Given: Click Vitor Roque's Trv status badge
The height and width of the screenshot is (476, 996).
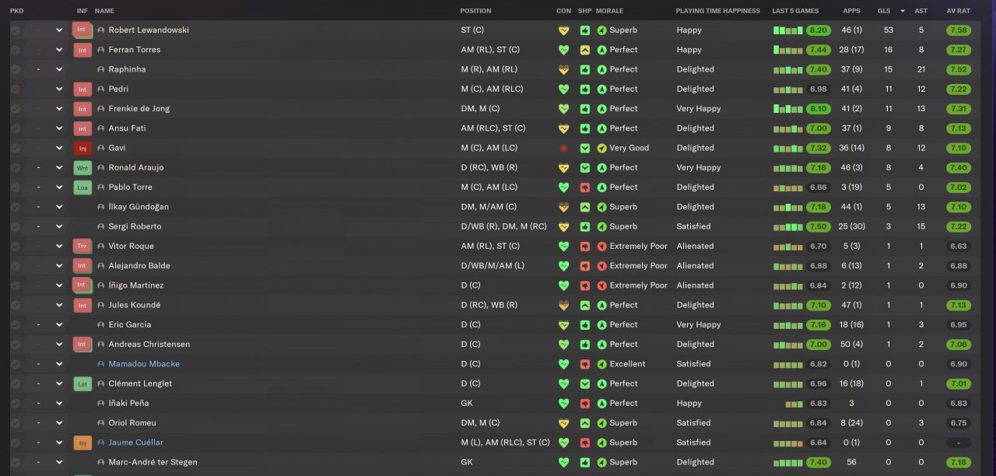Looking at the screenshot, I should point(82,246).
